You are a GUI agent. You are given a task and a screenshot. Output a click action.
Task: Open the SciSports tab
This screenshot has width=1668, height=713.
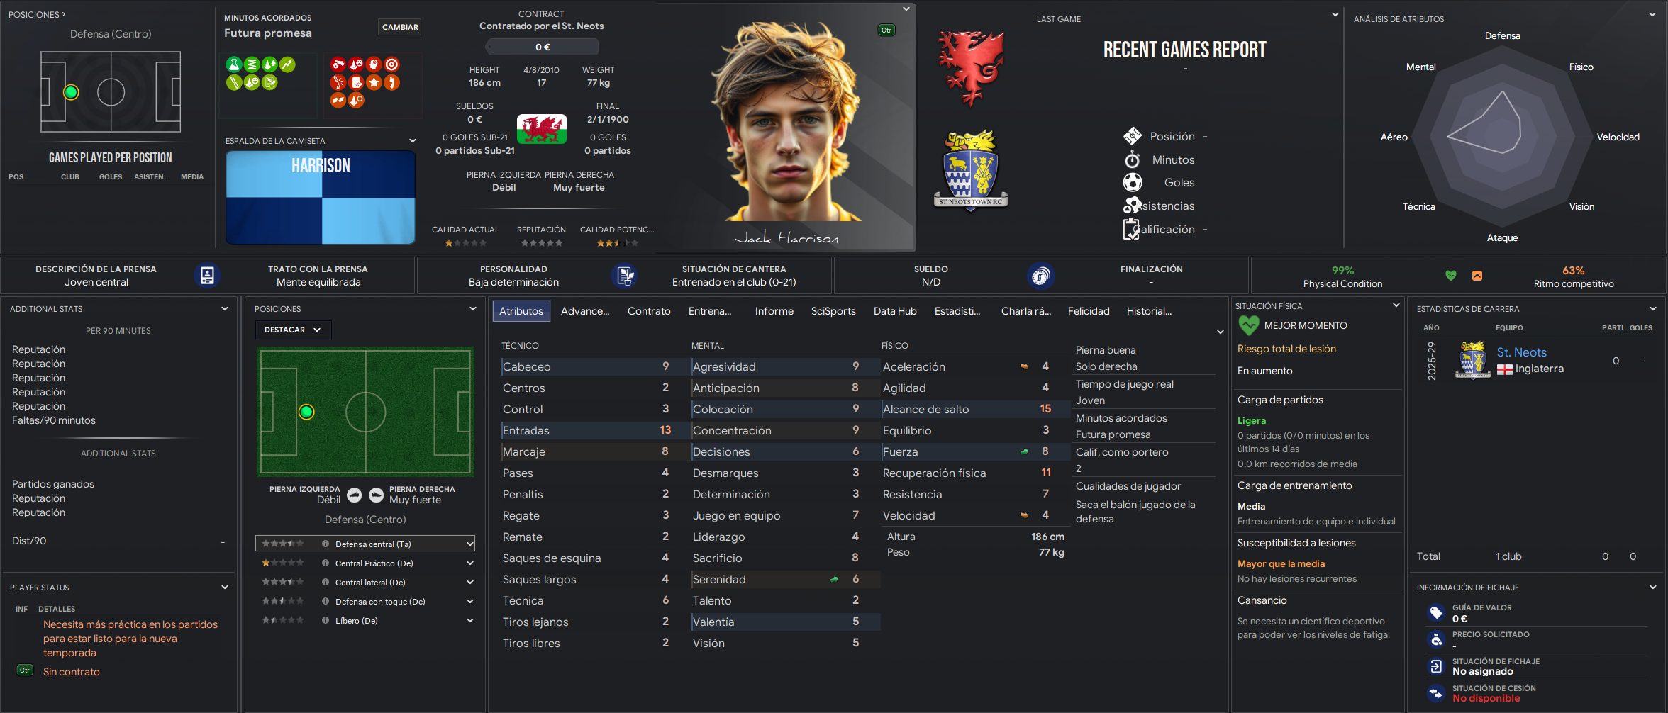[x=833, y=311]
